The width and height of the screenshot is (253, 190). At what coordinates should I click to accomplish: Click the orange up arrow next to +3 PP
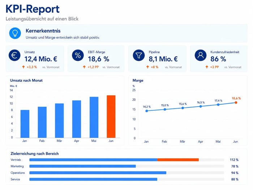[207, 67]
